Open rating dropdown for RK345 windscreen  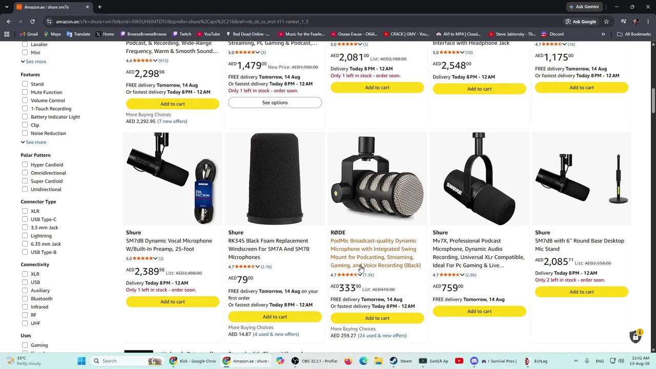[257, 267]
